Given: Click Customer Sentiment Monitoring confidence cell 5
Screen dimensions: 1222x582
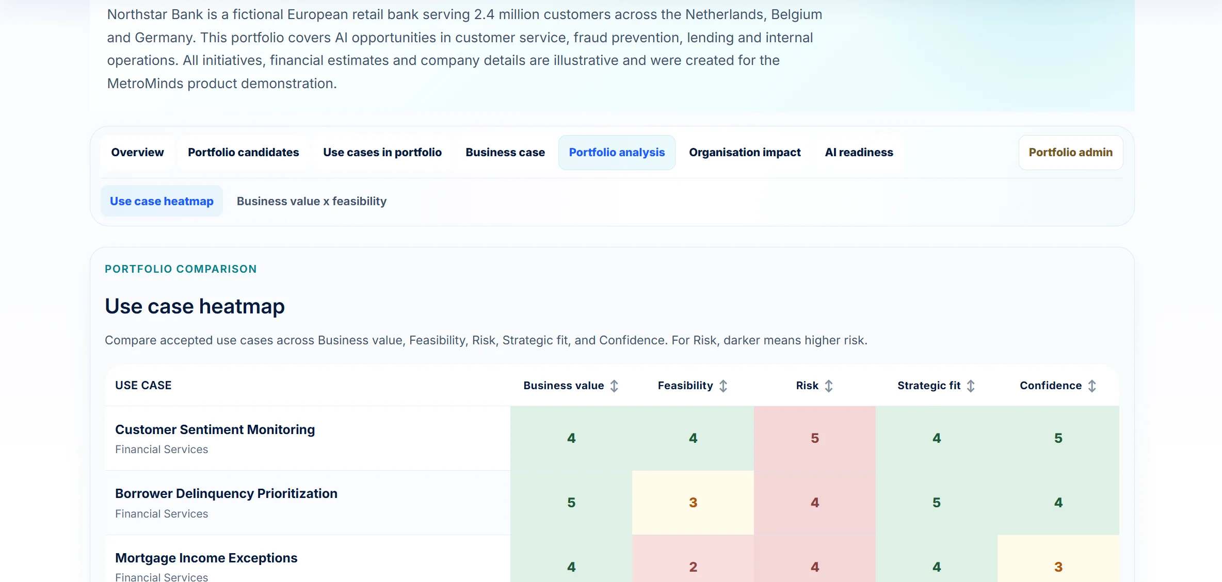Looking at the screenshot, I should [x=1058, y=438].
